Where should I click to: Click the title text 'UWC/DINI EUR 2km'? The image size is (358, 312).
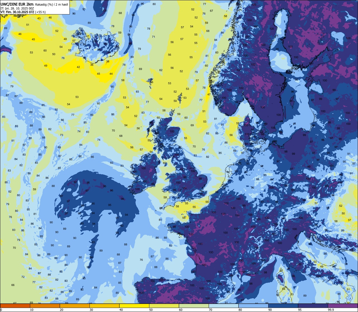click(x=17, y=4)
